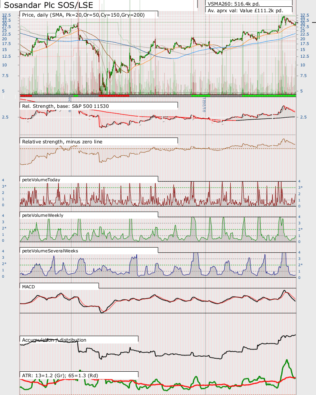Click the 2* tick right of peteVolumeWeekly

click(300, 229)
